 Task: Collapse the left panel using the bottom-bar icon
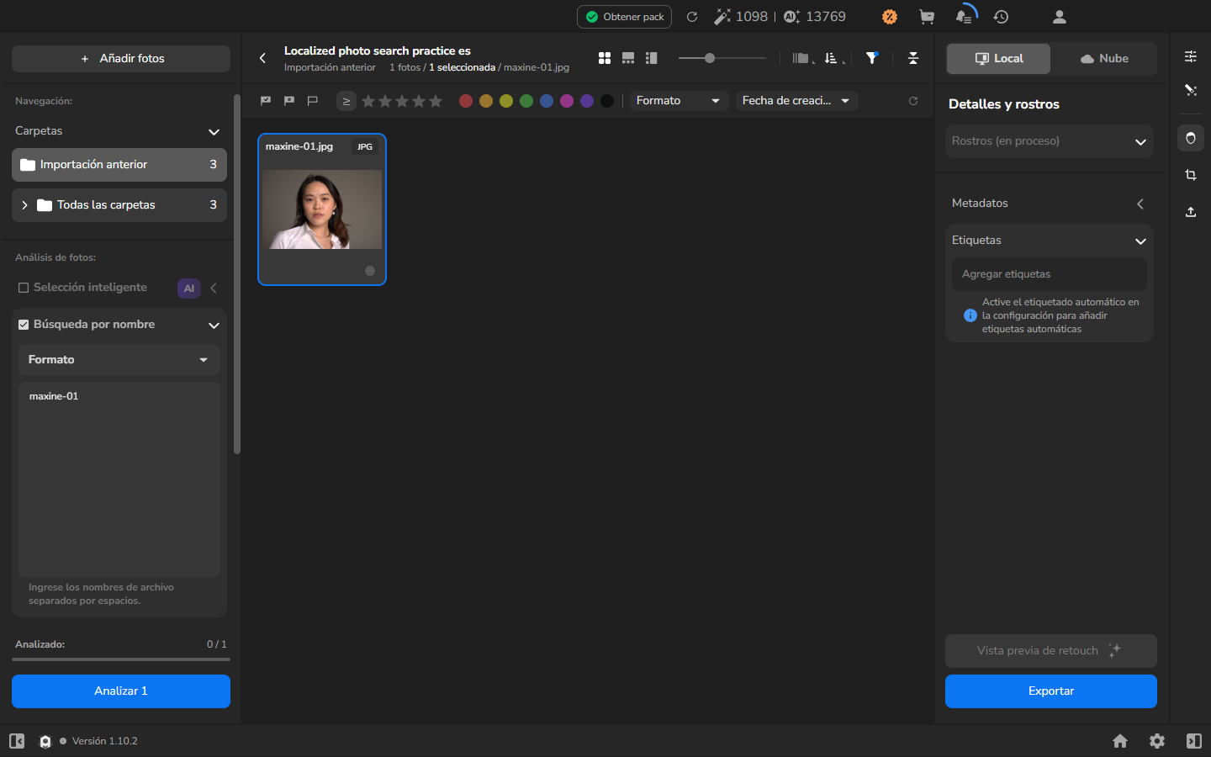pyautogui.click(x=17, y=741)
